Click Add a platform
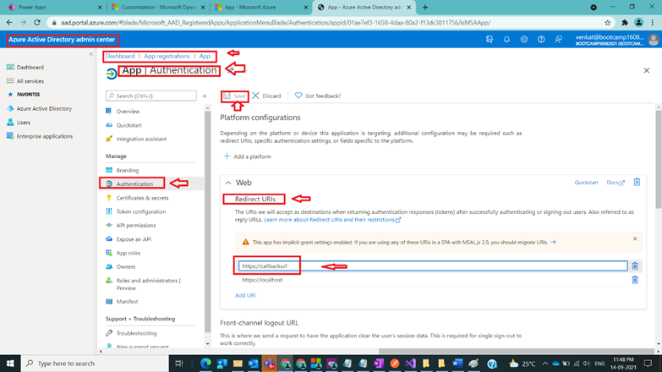Viewport: 662px width, 372px height. (x=247, y=156)
